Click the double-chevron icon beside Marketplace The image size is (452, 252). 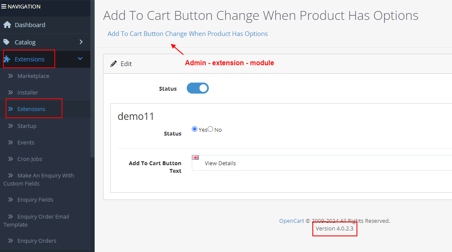(x=11, y=76)
